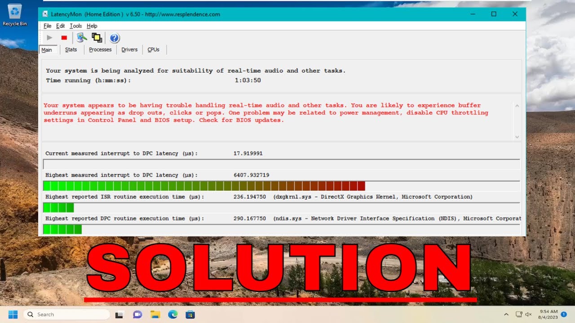Launch Microsoft Edge from the taskbar
Screen dimensions: 575x323
(173, 315)
